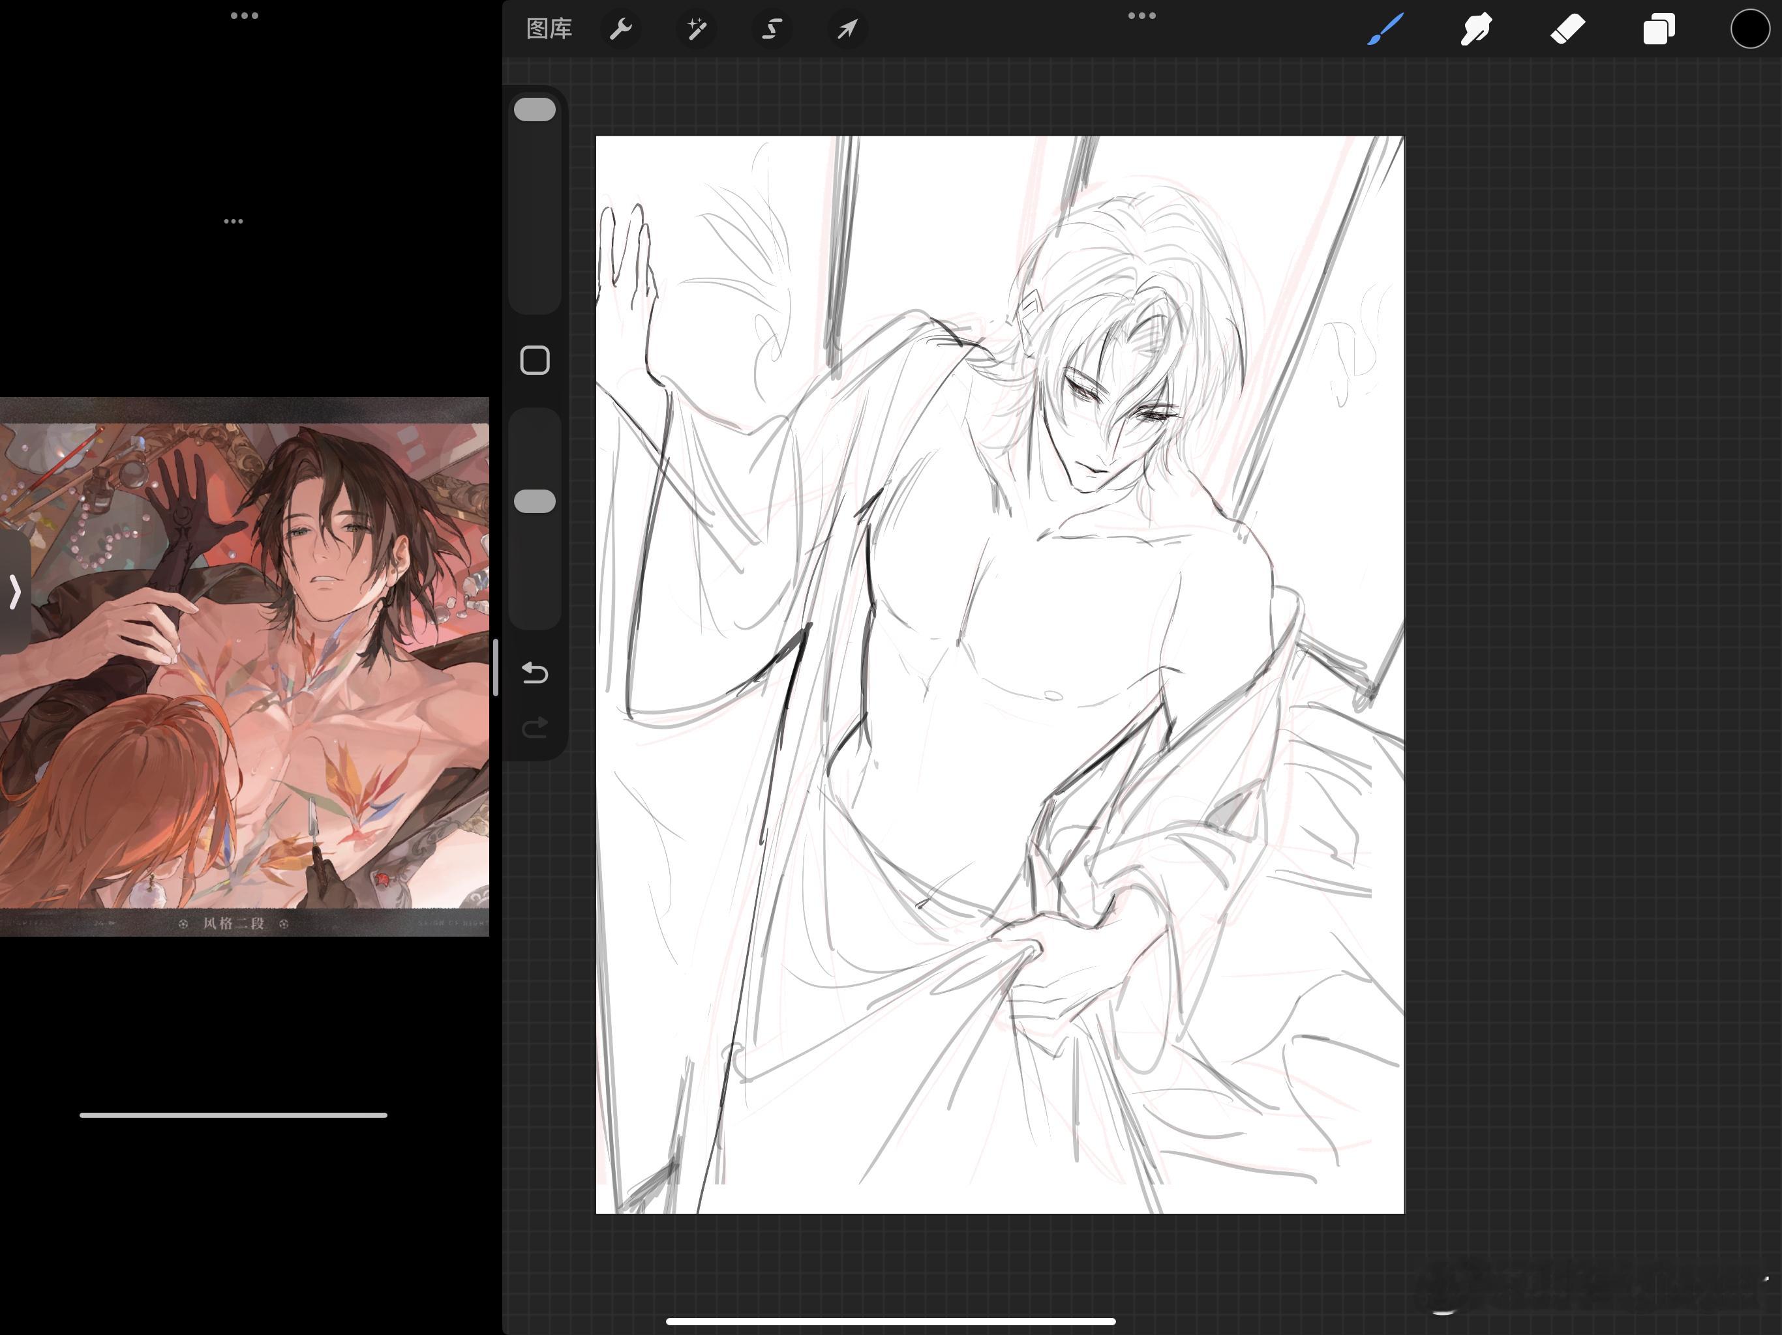Activate the Transform arrow tool
1782x1335 pixels.
(x=847, y=30)
